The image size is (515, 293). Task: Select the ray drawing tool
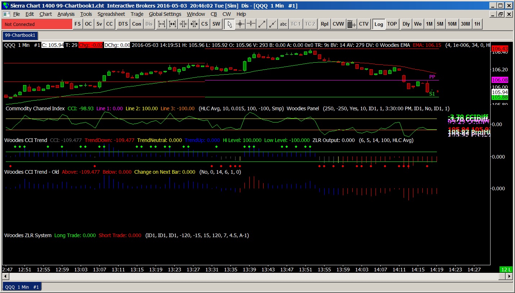point(273,24)
